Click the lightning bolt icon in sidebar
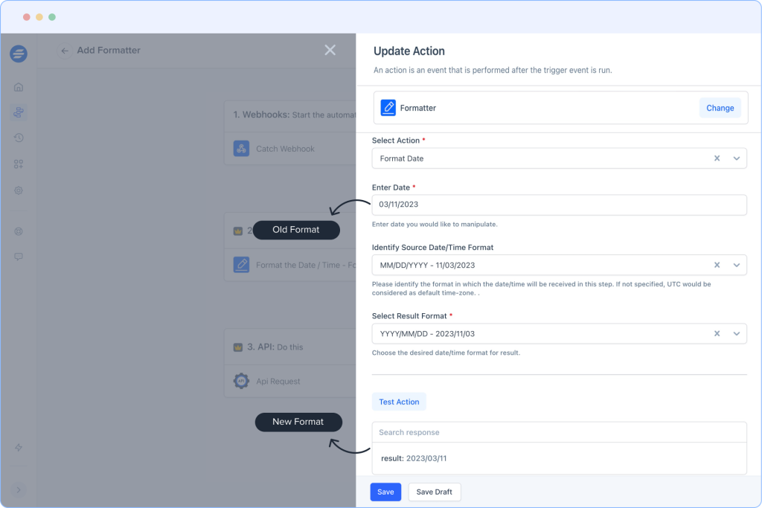Viewport: 762px width, 508px height. (18, 447)
